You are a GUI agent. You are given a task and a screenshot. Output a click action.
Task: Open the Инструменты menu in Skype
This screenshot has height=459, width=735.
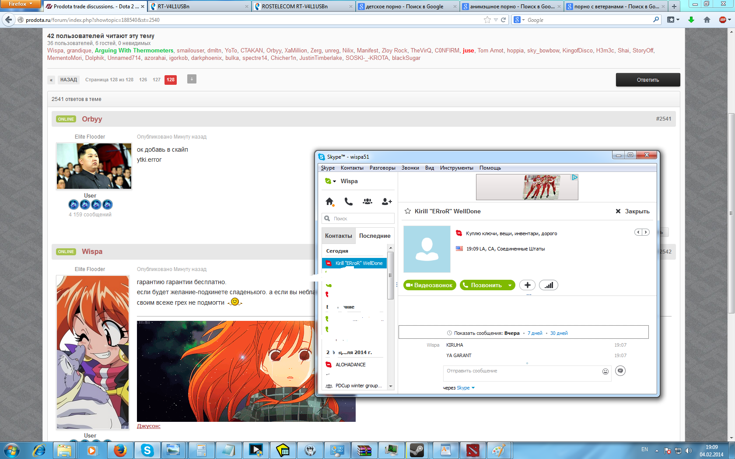[x=456, y=168]
